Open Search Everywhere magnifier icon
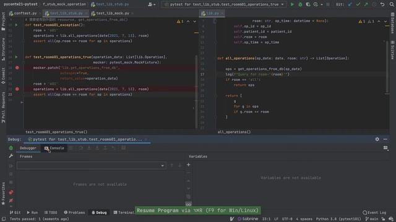396x222 pixels. pyautogui.click(x=392, y=4)
